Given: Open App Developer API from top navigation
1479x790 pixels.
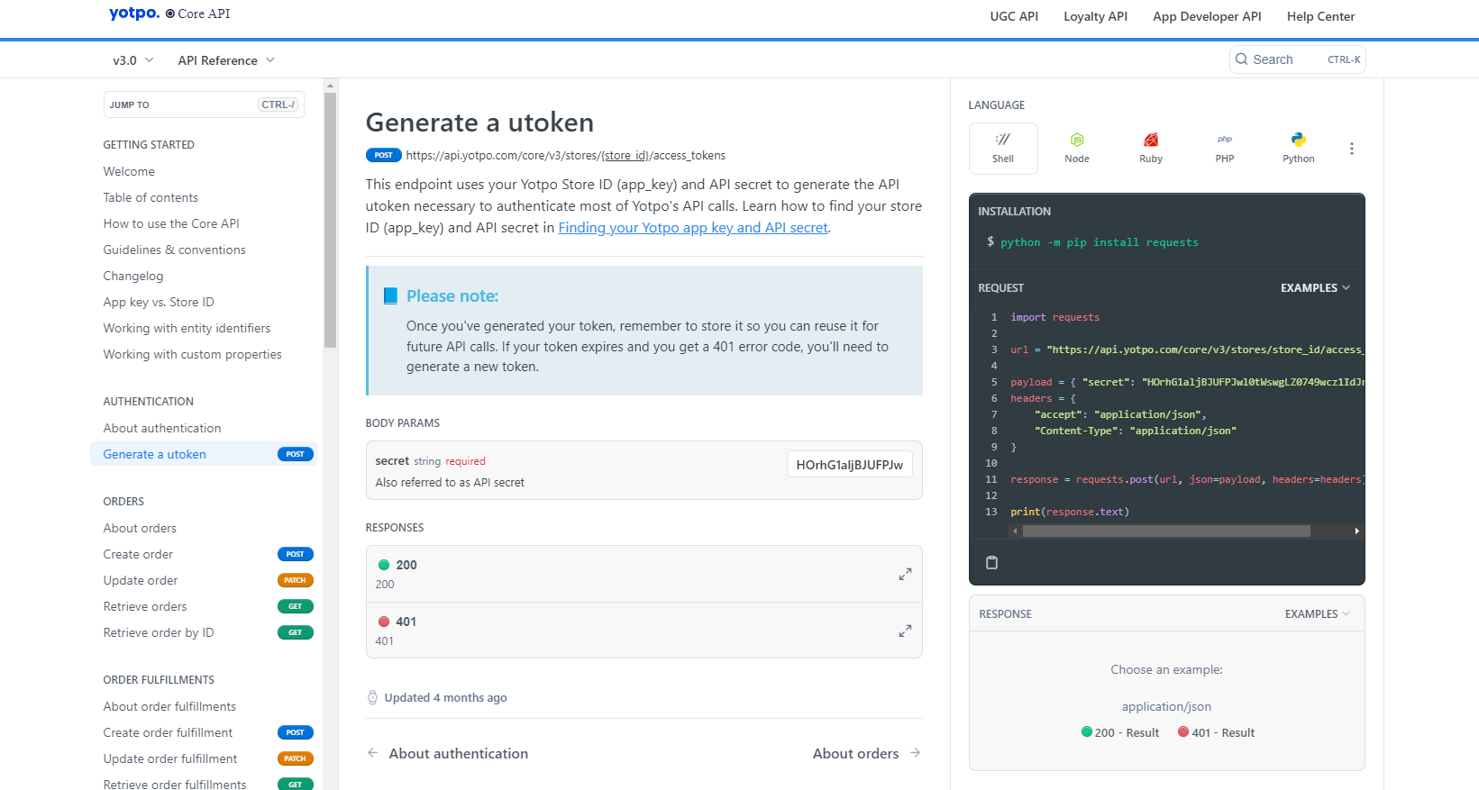Looking at the screenshot, I should (1207, 16).
